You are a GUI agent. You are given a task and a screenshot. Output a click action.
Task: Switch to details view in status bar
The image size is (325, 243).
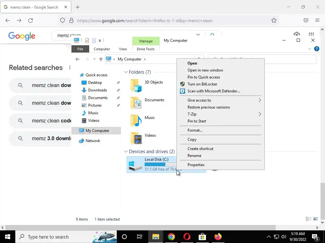click(x=308, y=219)
